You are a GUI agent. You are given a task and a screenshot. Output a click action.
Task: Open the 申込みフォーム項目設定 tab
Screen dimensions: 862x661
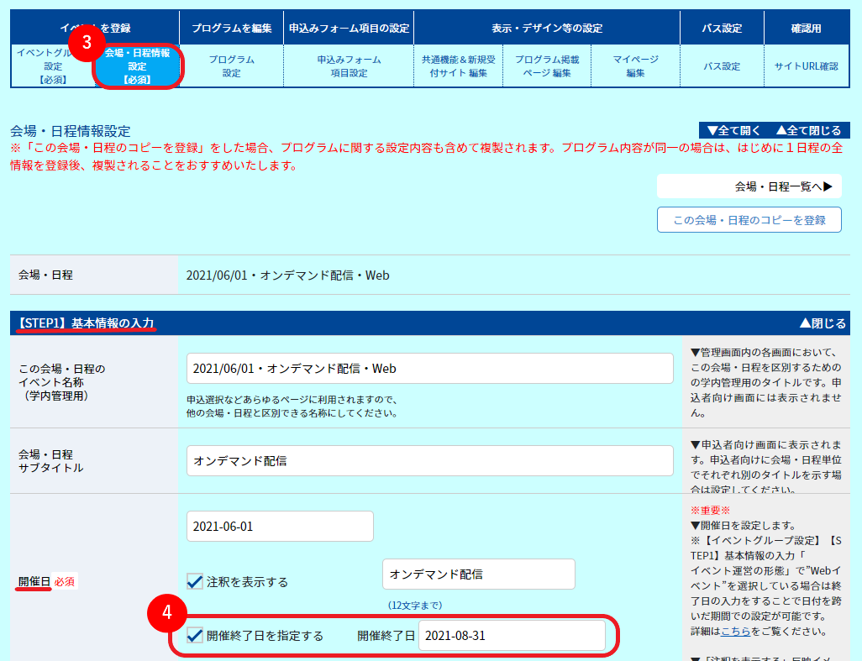tap(349, 66)
